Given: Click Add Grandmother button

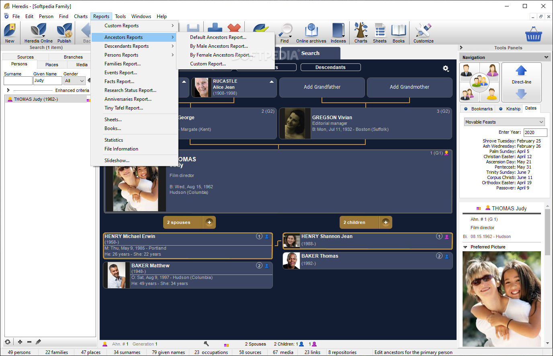Looking at the screenshot, I should click(410, 87).
